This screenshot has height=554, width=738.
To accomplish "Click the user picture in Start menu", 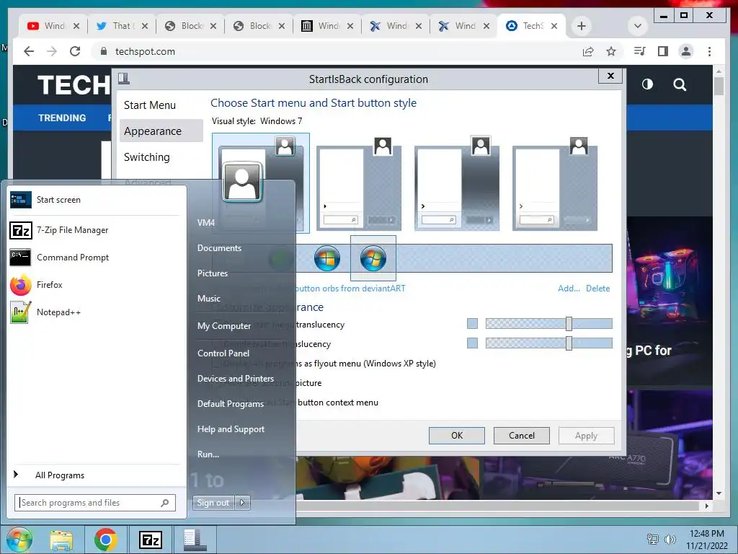I will point(242,181).
